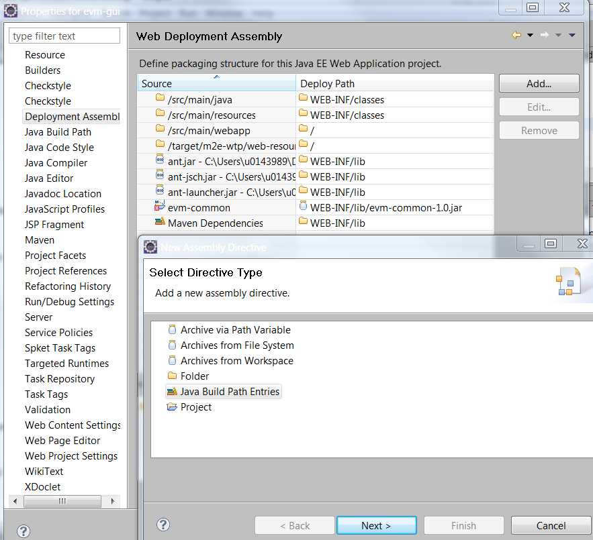Select Resource in the properties tree
593x540 pixels.
[x=44, y=55]
